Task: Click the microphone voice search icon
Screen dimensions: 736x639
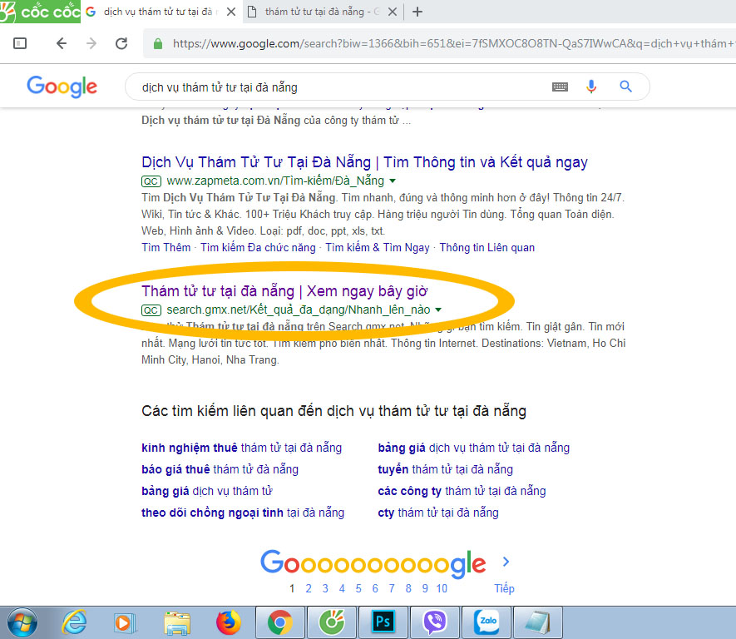Action: pos(591,87)
